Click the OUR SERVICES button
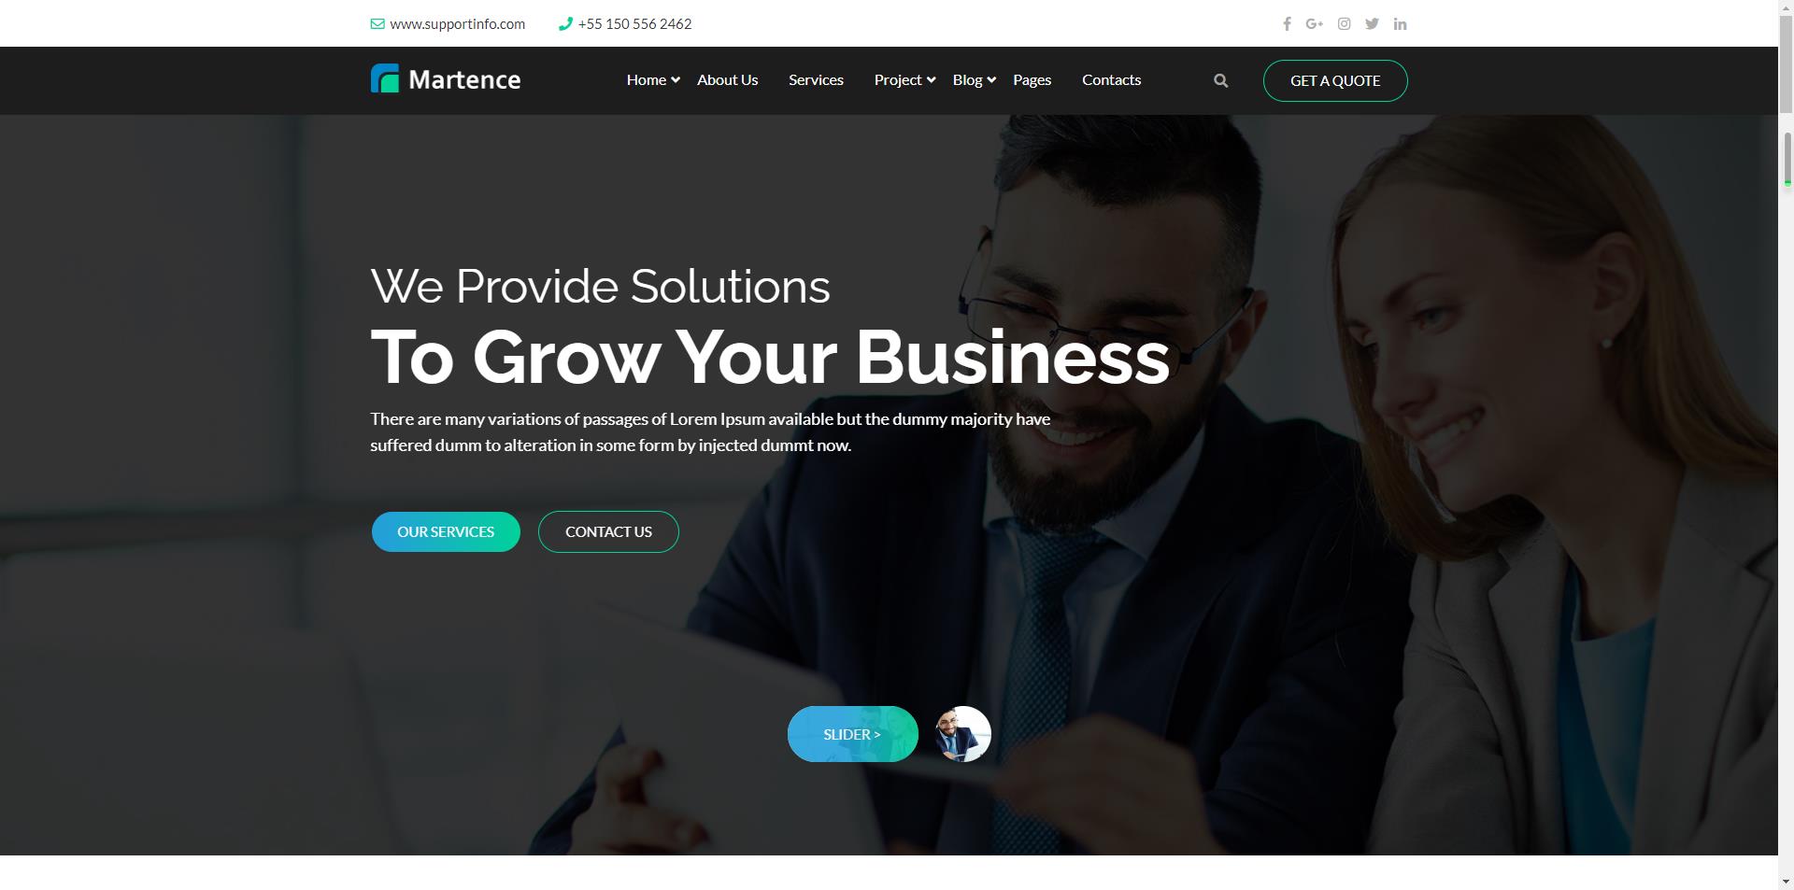This screenshot has height=890, width=1794. tap(446, 532)
